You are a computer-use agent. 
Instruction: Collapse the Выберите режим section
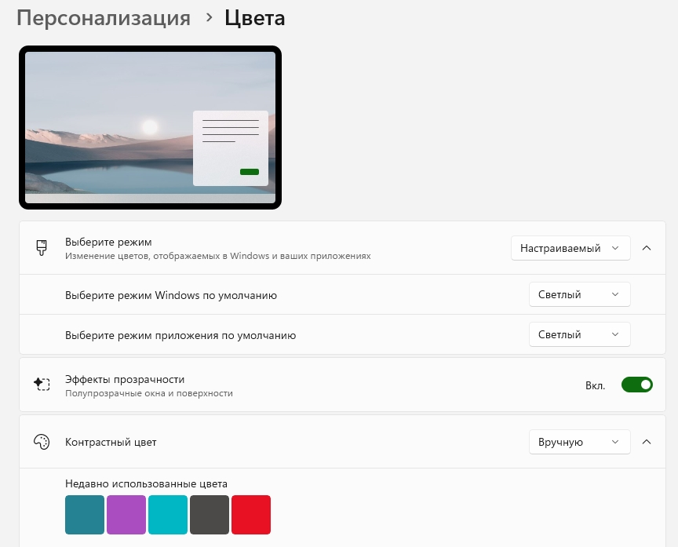click(x=647, y=248)
